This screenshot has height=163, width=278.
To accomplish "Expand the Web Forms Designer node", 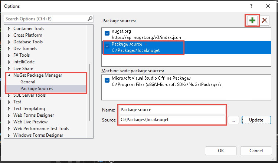I will tap(9, 115).
